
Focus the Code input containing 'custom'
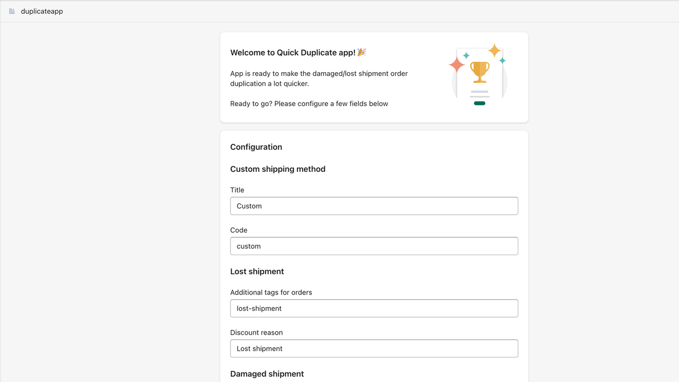374,246
